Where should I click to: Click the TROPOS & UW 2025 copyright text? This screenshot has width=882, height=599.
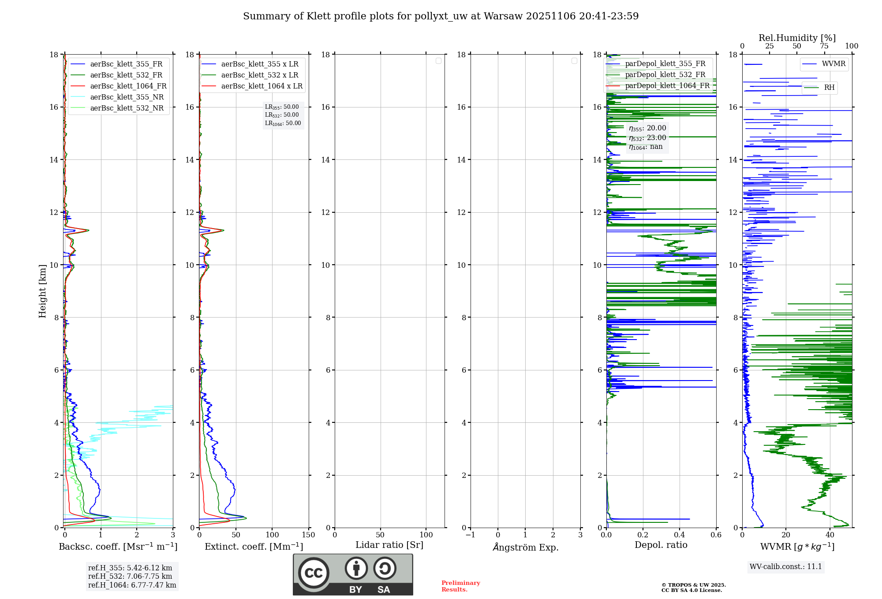click(x=693, y=585)
